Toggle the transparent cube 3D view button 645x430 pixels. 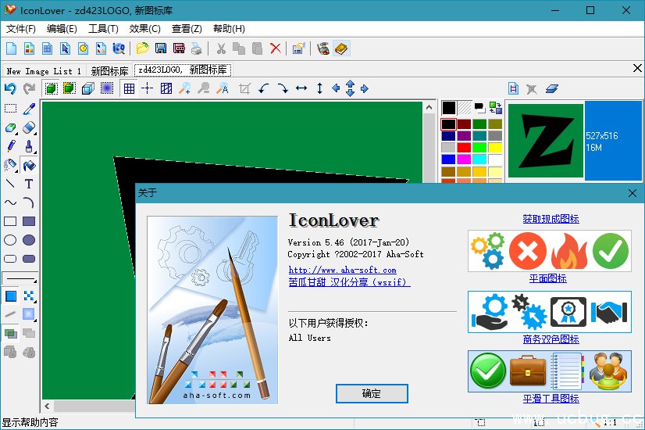pos(88,88)
